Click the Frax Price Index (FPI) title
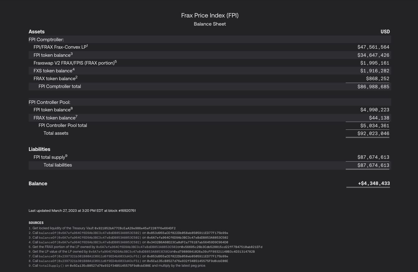Screen dimensions: 418x272 (210, 15)
